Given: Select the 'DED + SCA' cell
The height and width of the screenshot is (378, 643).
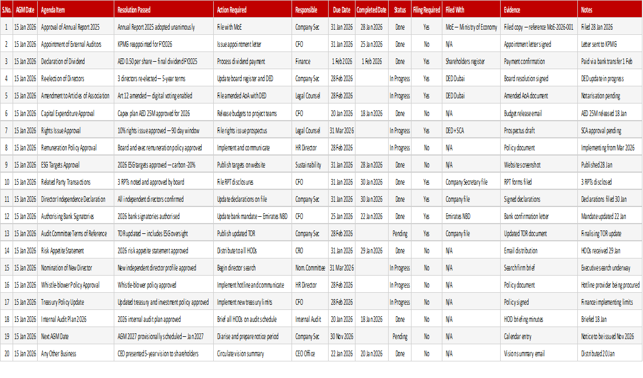Looking at the screenshot, I should [x=471, y=130].
